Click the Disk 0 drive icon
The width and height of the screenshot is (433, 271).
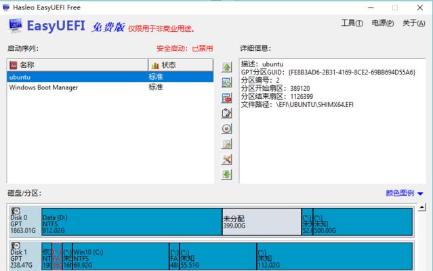point(16,211)
